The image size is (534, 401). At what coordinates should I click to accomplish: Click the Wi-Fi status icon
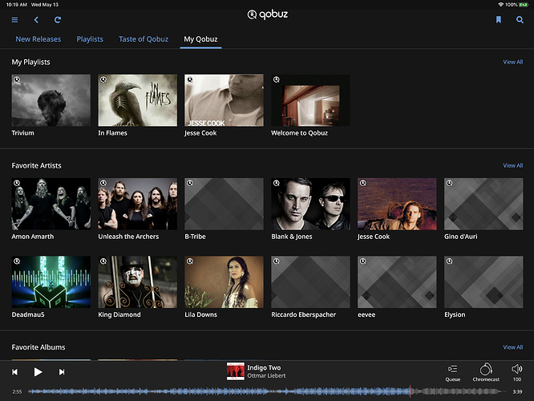tap(500, 5)
